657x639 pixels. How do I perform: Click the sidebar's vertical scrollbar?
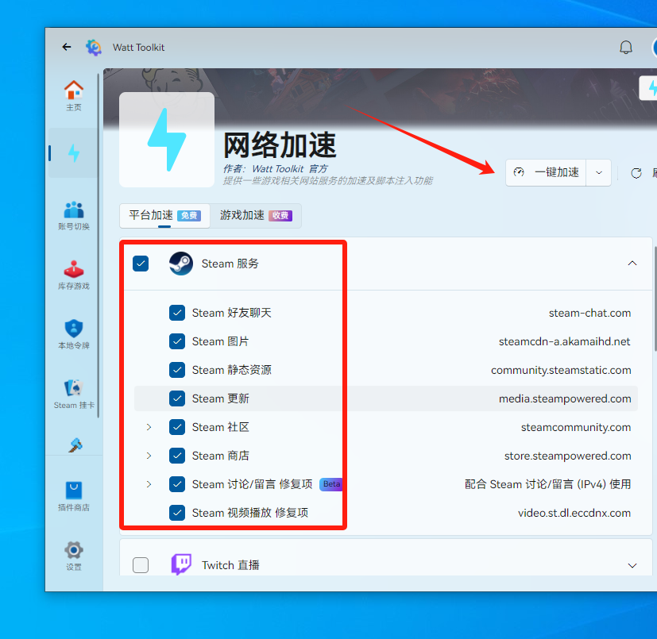[x=99, y=246]
